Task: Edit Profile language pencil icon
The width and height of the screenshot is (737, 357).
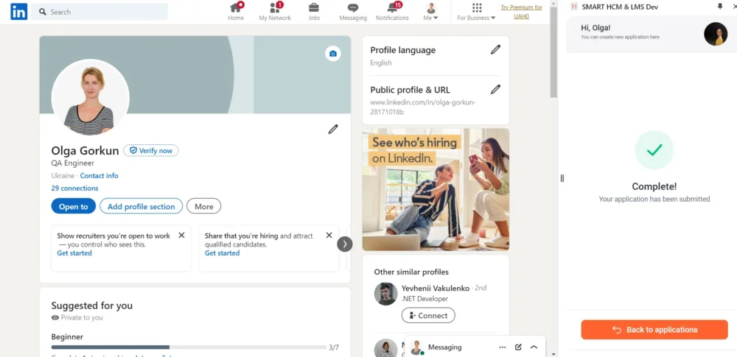Action: coord(495,50)
